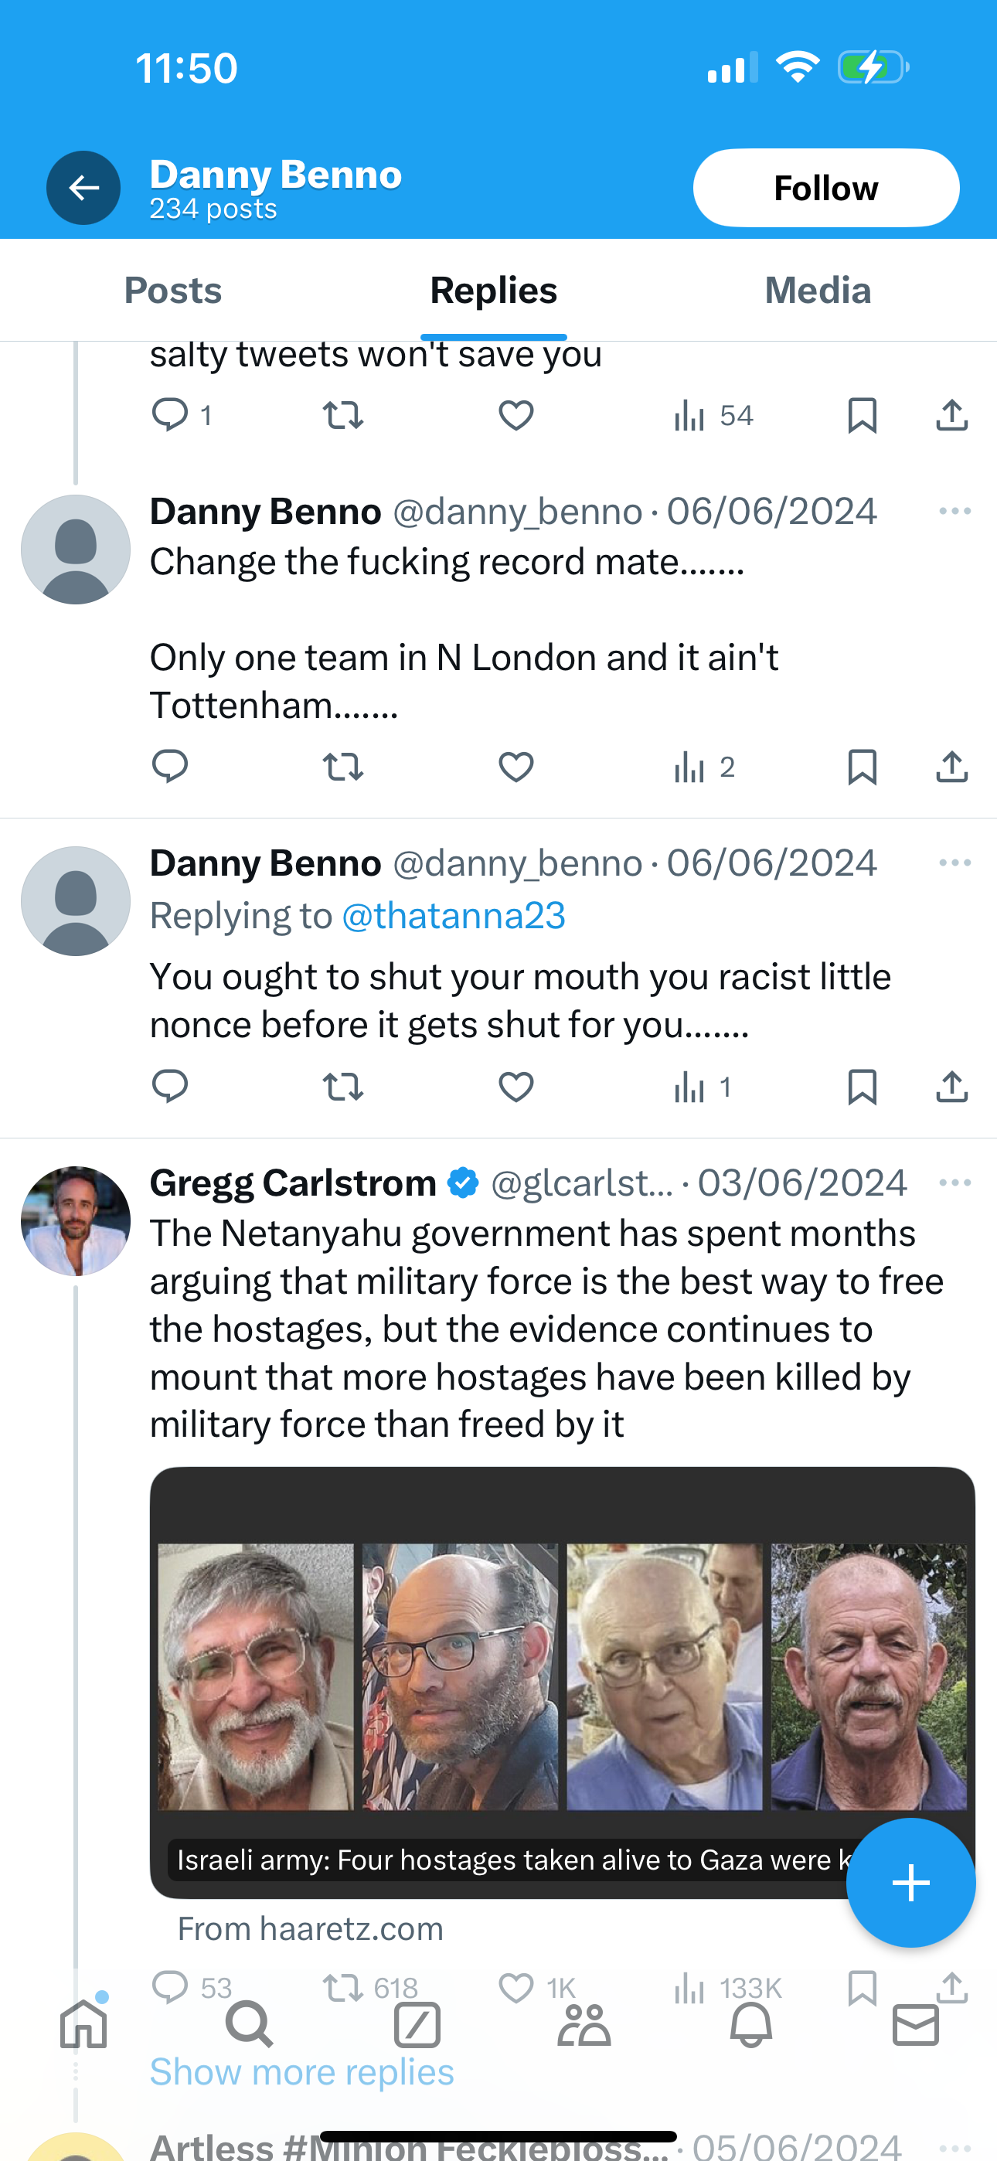Open the Media tab
This screenshot has width=997, height=2161.
click(x=818, y=291)
